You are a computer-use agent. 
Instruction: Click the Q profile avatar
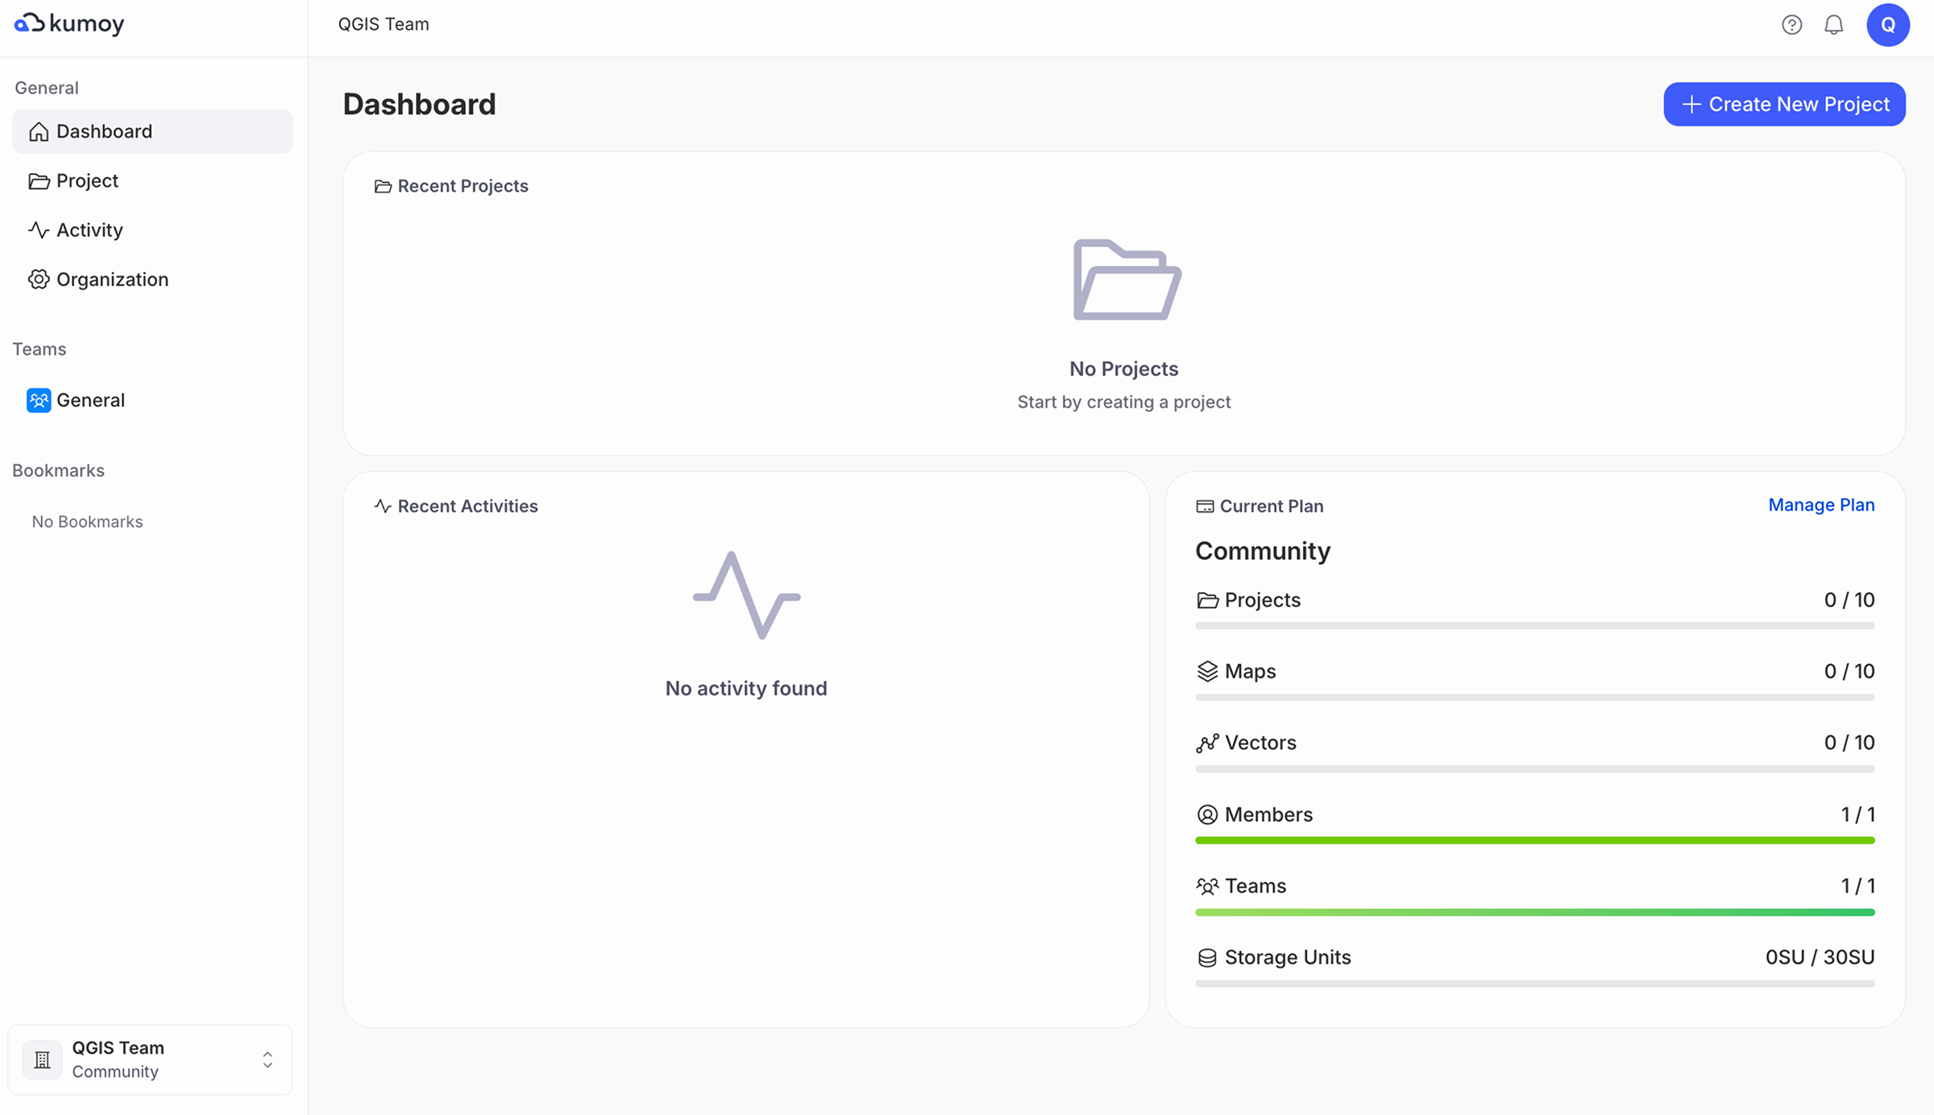(x=1888, y=24)
